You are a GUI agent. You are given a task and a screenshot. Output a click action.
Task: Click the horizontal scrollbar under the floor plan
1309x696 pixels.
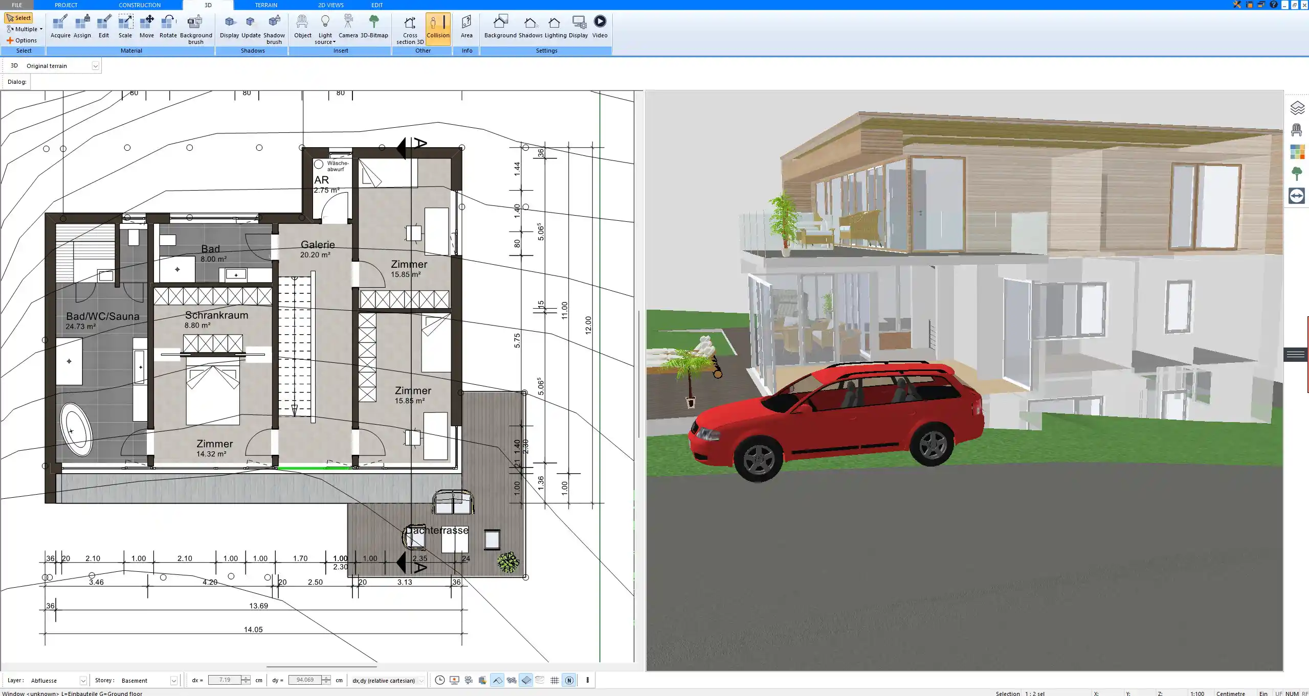pos(321,666)
